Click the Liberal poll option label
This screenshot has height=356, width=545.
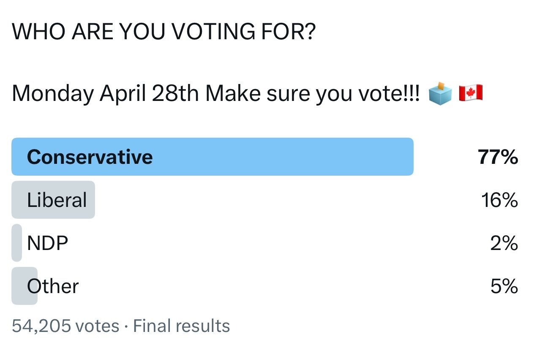pyautogui.click(x=57, y=200)
